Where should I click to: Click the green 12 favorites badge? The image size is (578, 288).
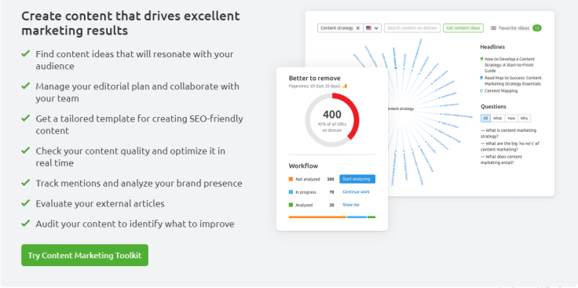tap(537, 28)
